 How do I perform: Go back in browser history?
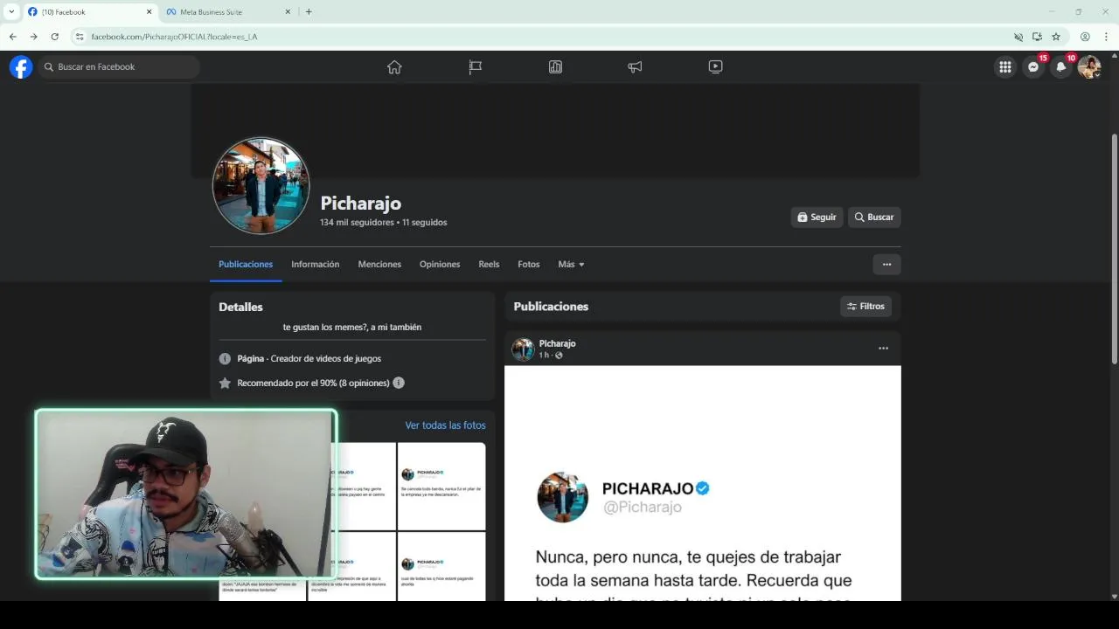(12, 37)
